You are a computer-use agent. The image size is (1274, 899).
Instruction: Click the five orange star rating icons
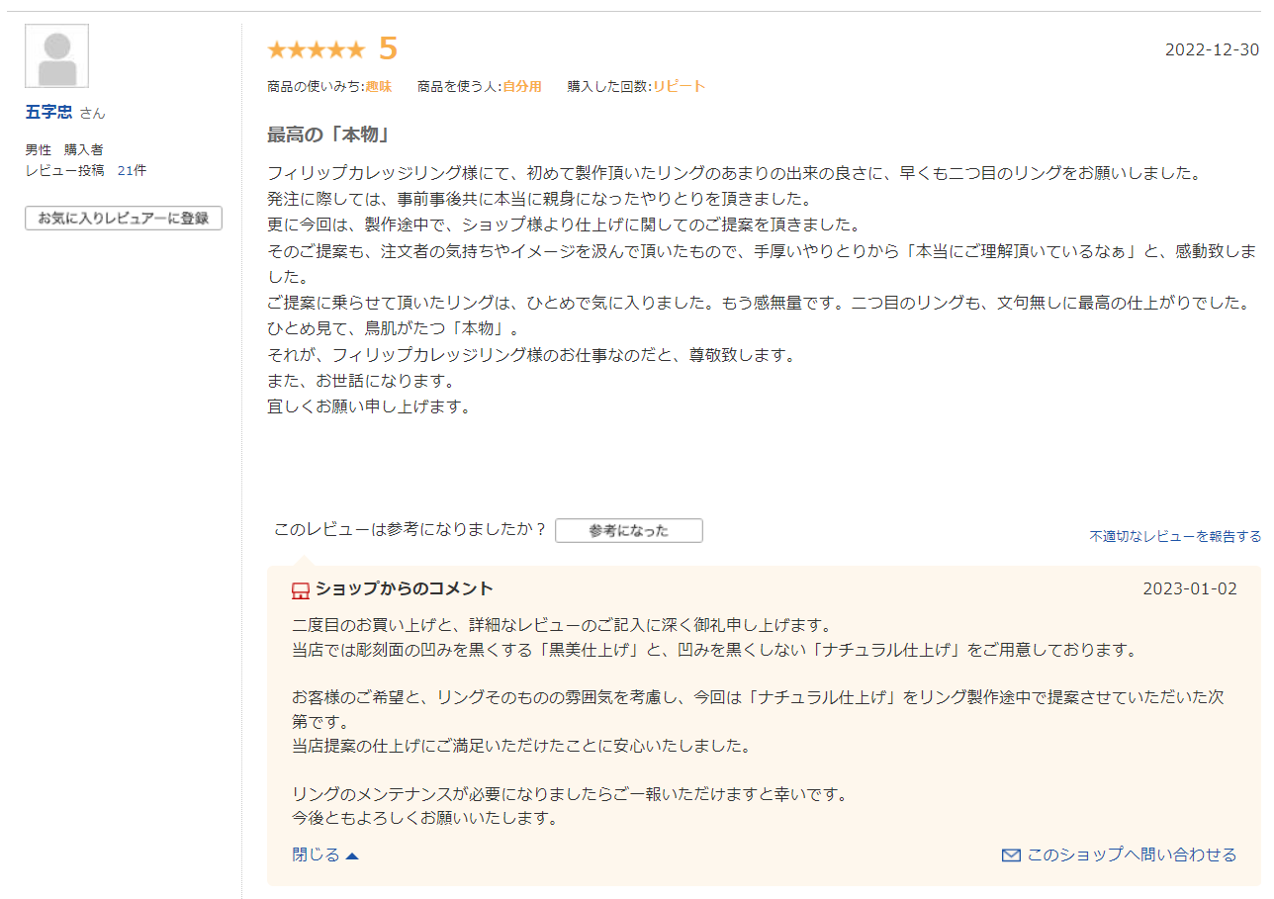[x=316, y=49]
